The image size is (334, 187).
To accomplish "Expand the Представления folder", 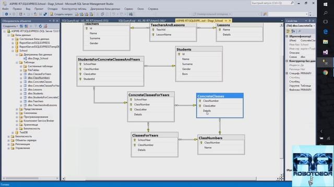I will coord(17,109).
